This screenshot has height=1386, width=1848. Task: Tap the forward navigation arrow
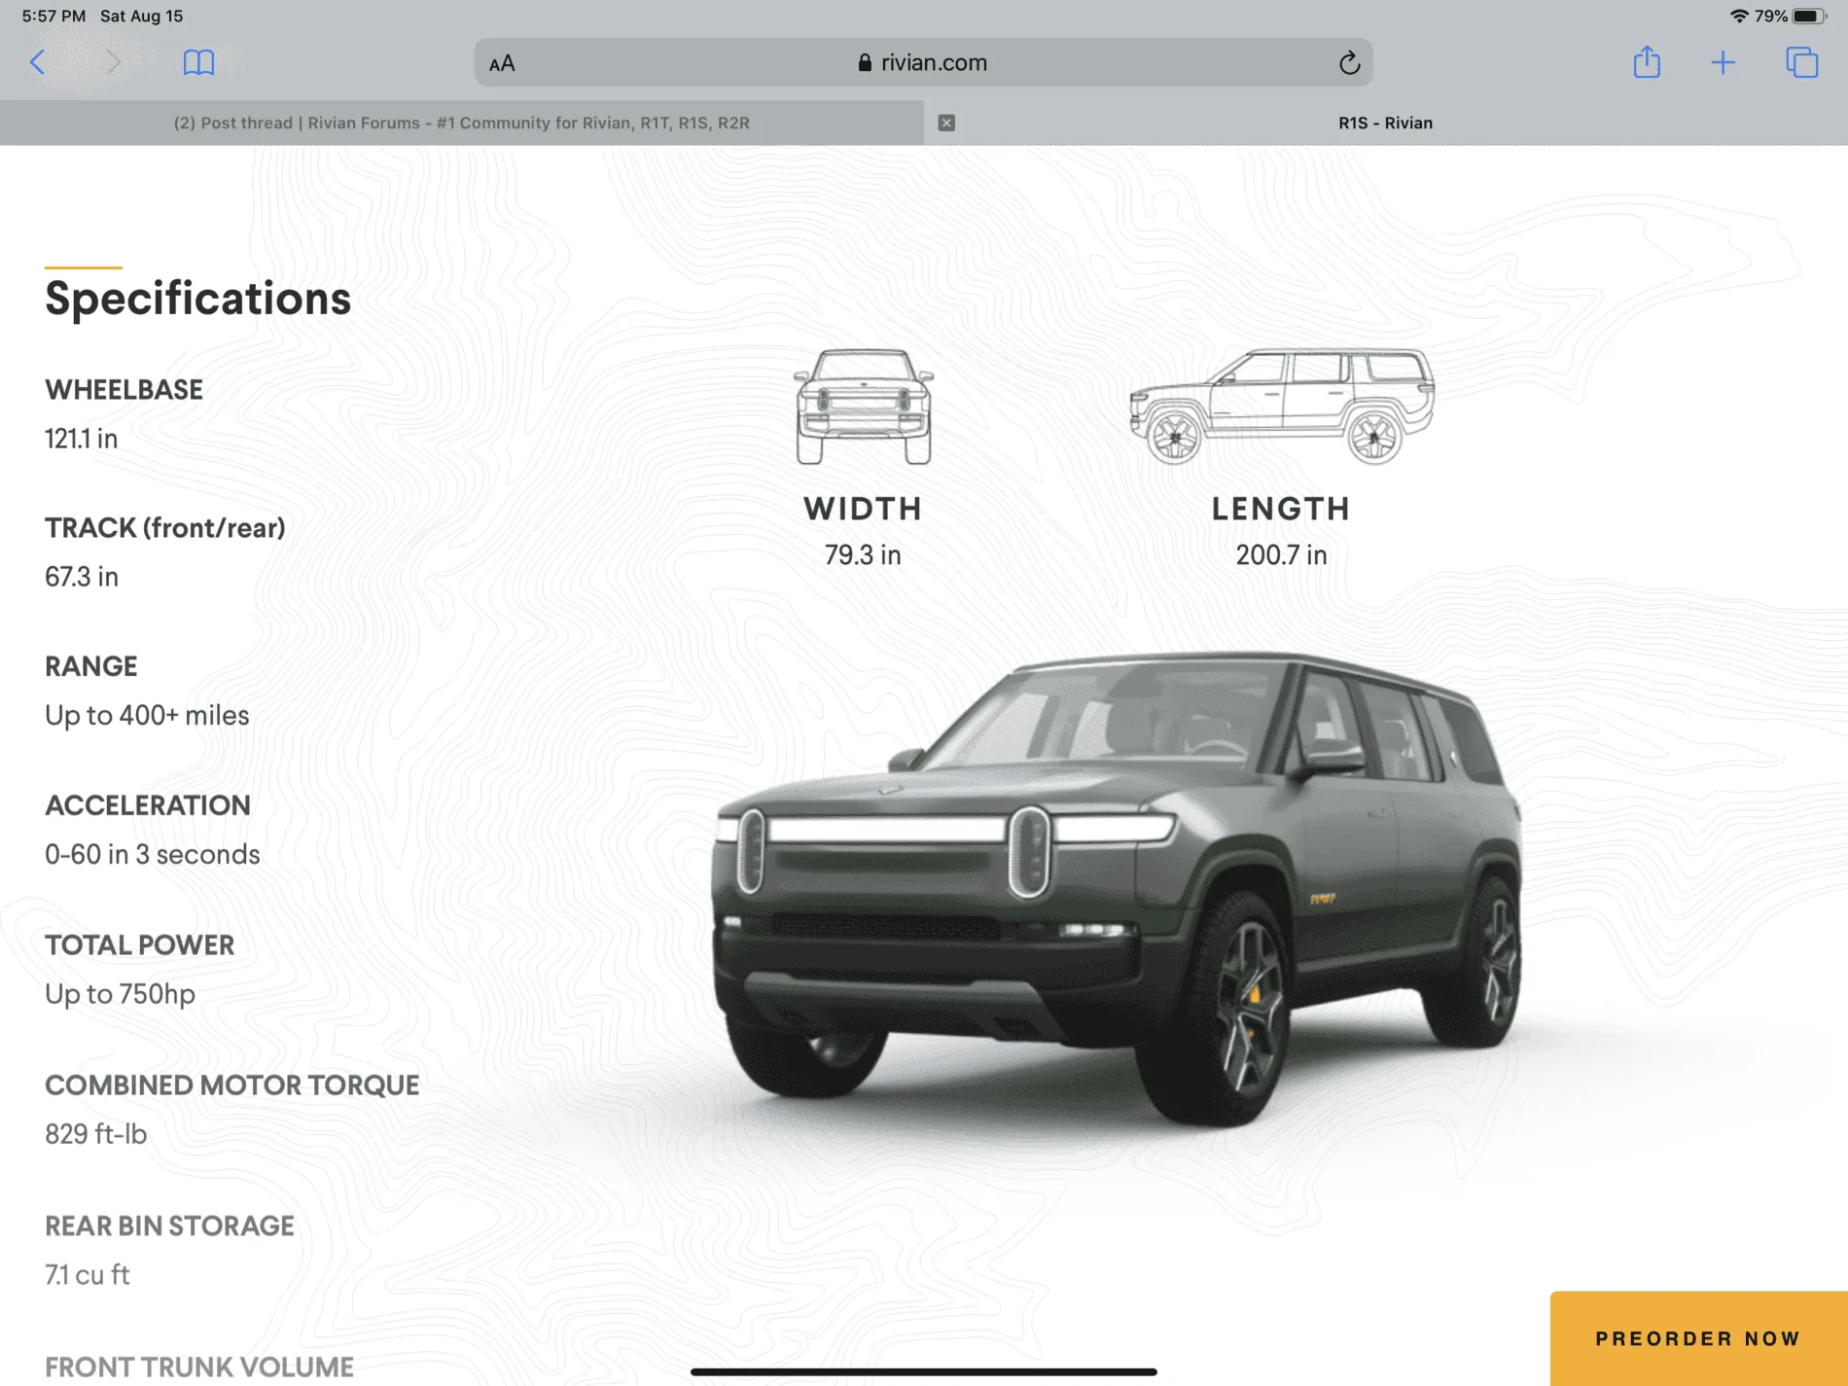click(x=113, y=63)
